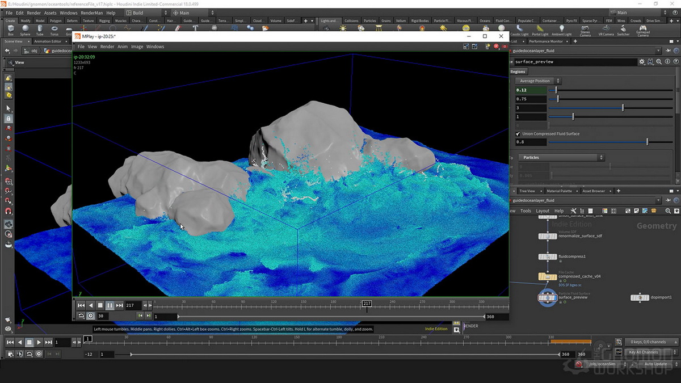Image resolution: width=681 pixels, height=383 pixels.
Task: Jump to first frame on main timeline
Action: [10, 342]
